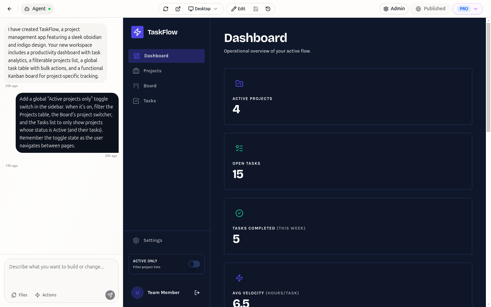This screenshot has width=491, height=307.
Task: Click the TaskFlow lightning logo
Action: 137,32
